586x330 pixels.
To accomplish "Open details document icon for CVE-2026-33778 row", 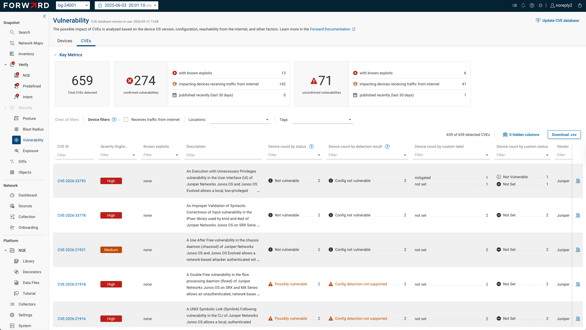I will (578, 215).
